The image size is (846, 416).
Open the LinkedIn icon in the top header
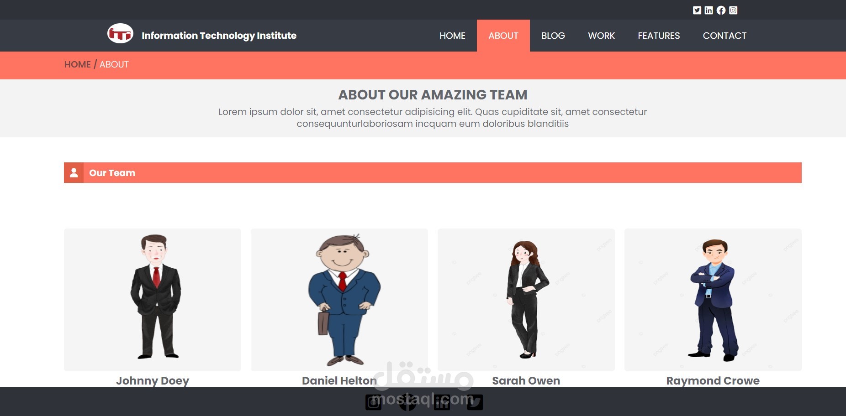[x=709, y=10]
